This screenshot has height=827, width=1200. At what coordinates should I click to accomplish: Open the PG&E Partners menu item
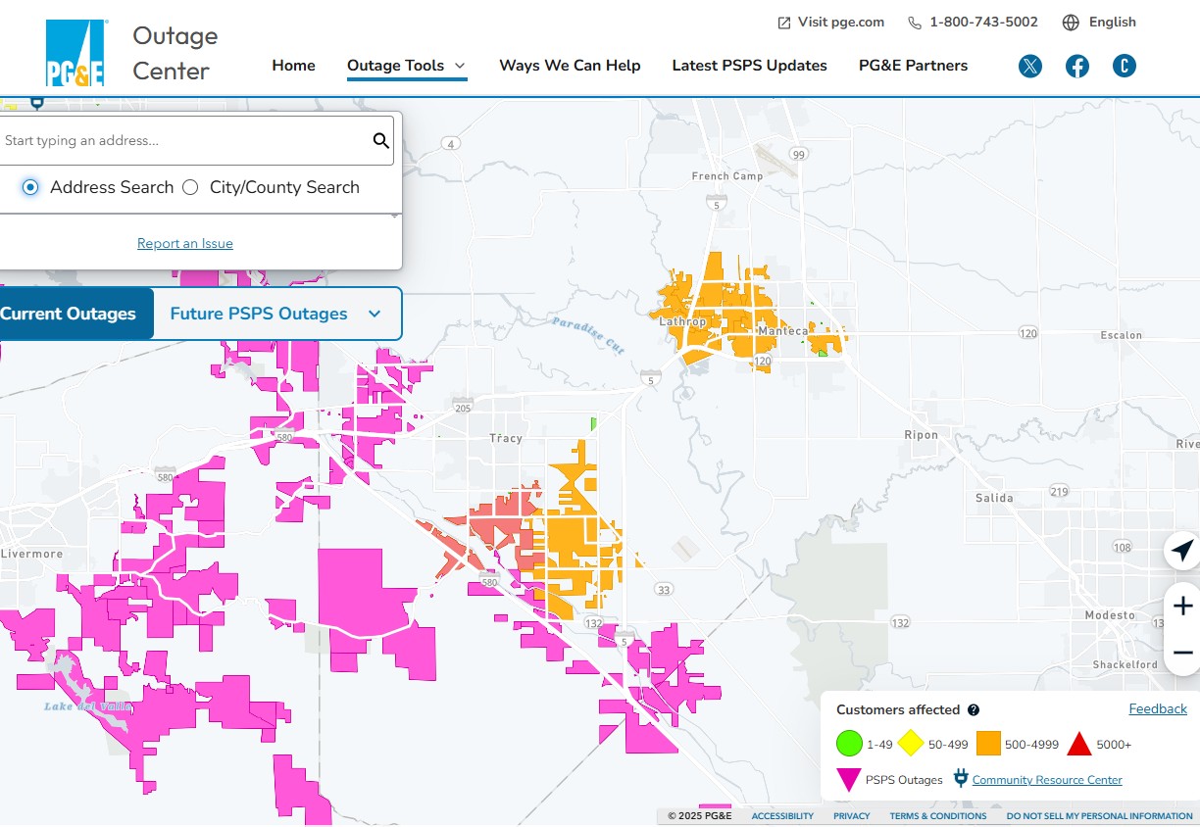[x=914, y=66]
